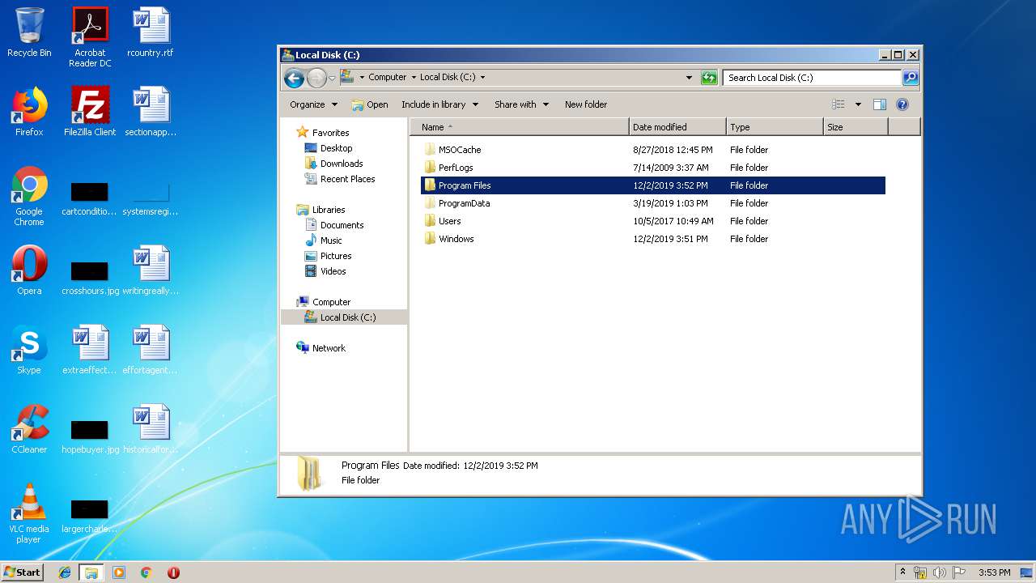This screenshot has width=1036, height=583.
Task: Click the search magnifier icon
Action: point(911,78)
